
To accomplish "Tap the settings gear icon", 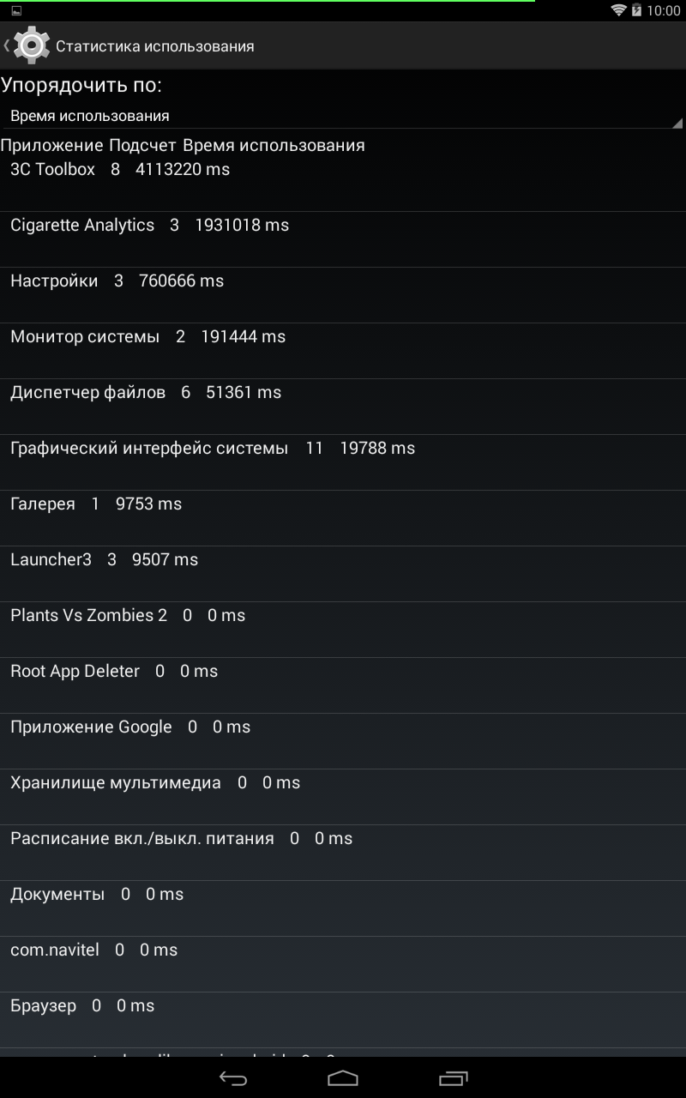I will point(32,45).
